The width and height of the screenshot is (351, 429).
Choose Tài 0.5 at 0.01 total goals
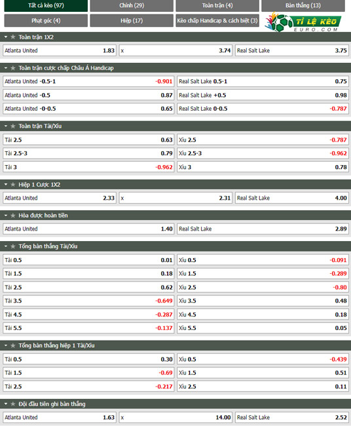88,260
